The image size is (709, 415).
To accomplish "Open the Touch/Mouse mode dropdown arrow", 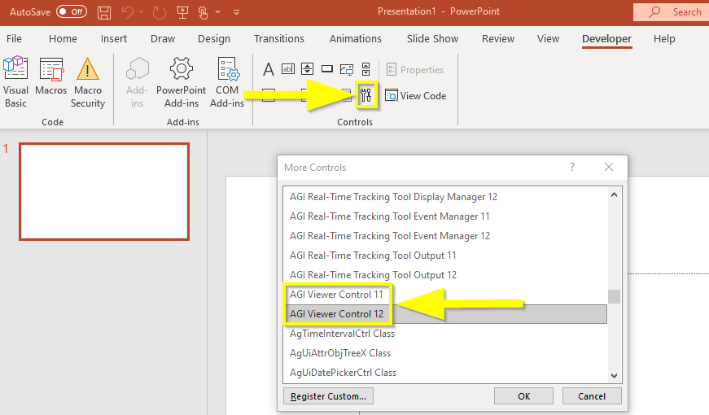I will click(218, 12).
